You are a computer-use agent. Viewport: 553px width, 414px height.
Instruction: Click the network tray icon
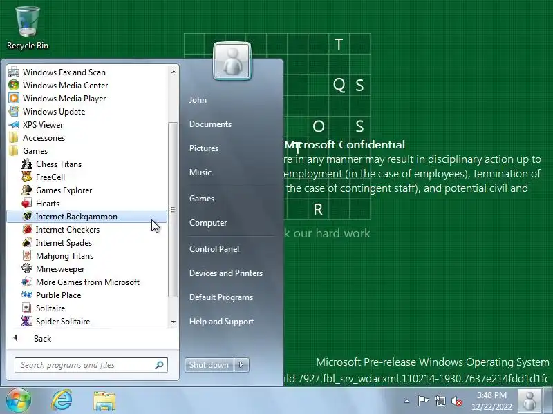[x=440, y=401]
